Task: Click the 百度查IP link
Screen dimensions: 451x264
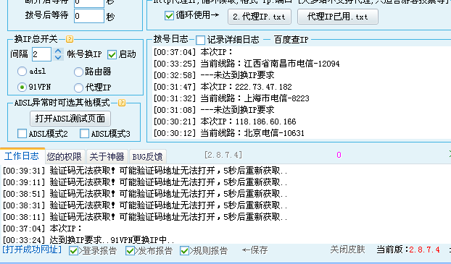Action: (291, 40)
